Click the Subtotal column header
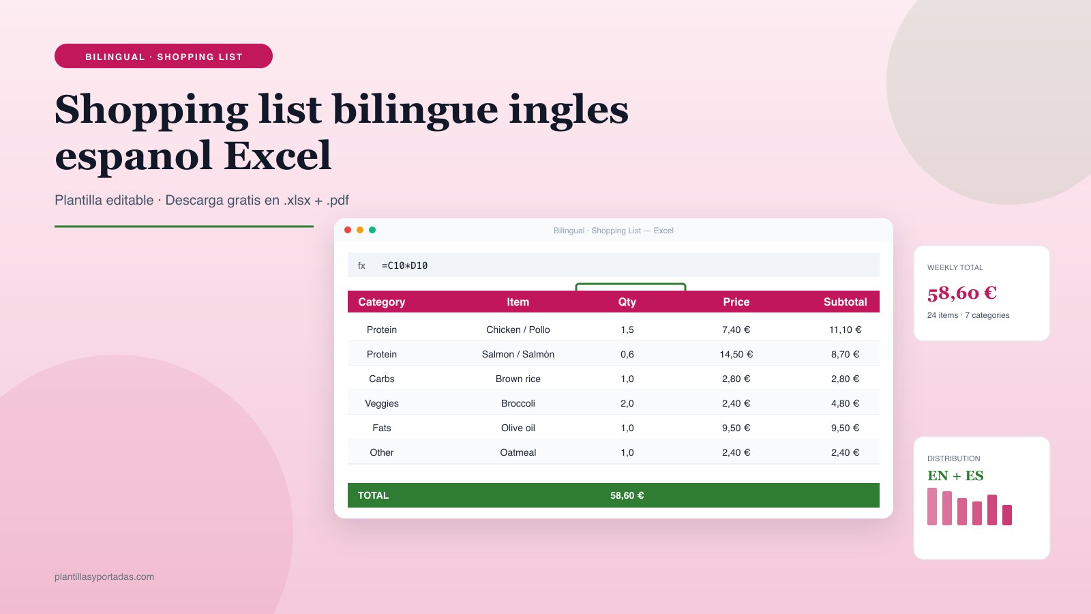The height and width of the screenshot is (614, 1091). click(846, 302)
